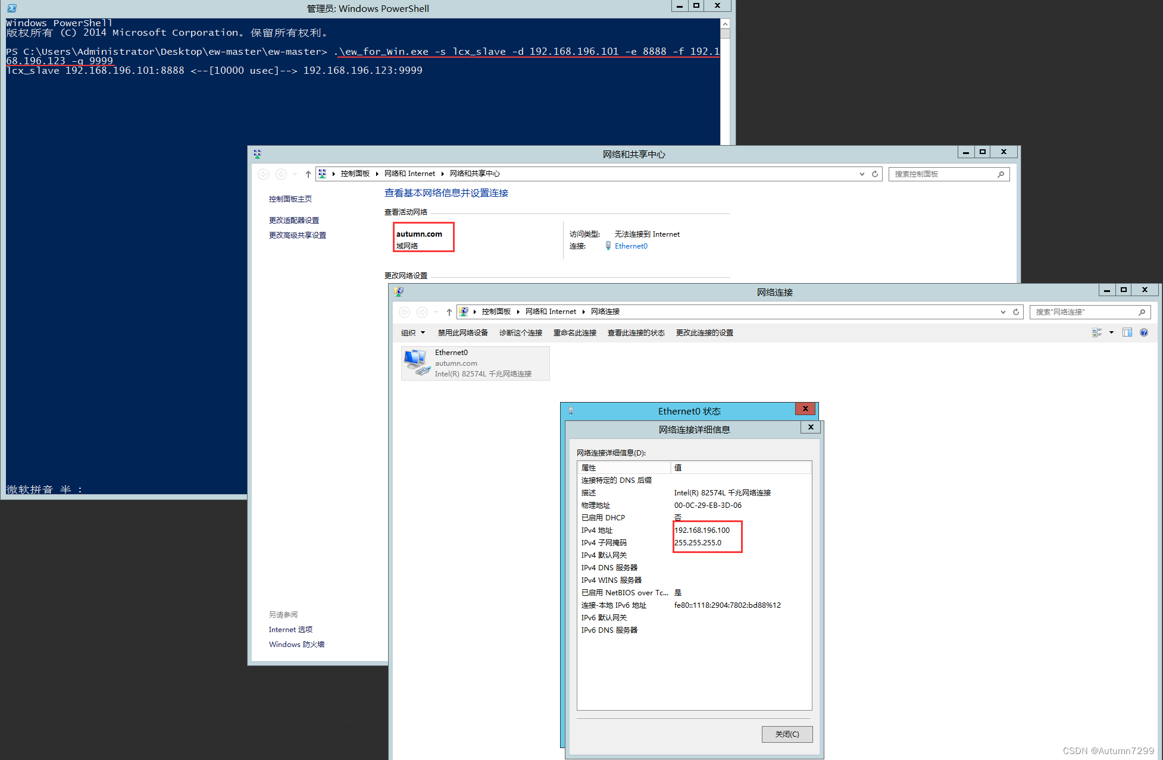Select the IPv4 地址 row in details list

(694, 530)
